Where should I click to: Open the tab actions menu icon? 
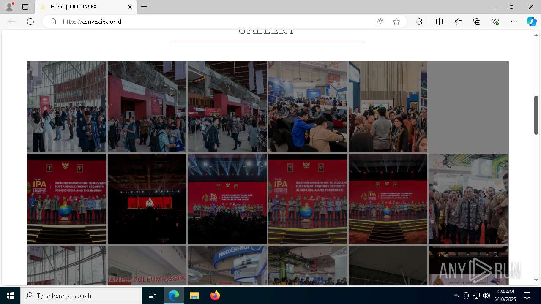(x=25, y=7)
